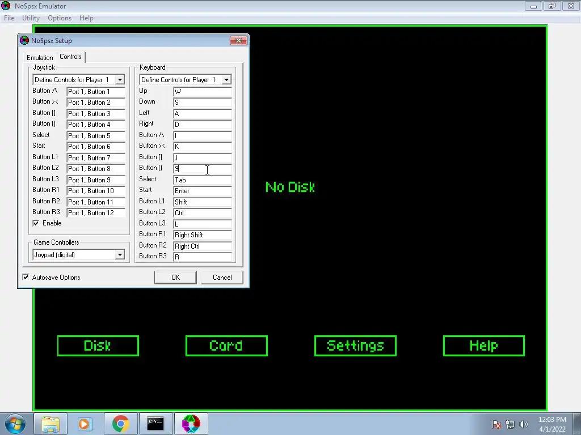
Task: Click the green Help button in emulator
Action: 484,346
